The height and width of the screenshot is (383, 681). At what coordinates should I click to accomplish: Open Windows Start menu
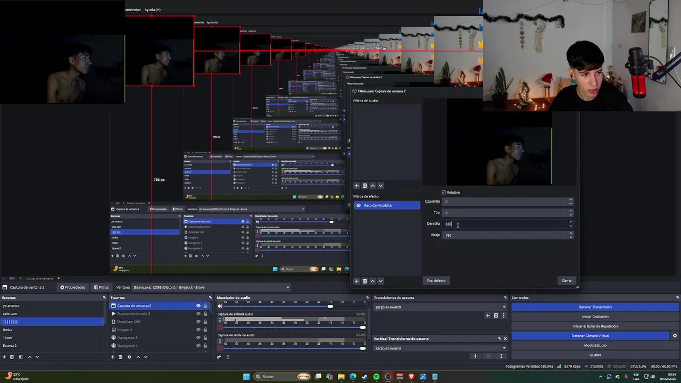click(x=246, y=377)
